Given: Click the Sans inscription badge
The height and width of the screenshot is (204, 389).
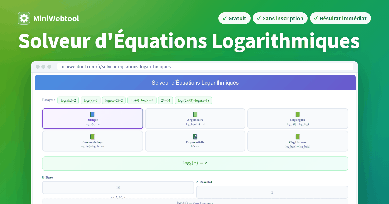Looking at the screenshot, I should (280, 18).
